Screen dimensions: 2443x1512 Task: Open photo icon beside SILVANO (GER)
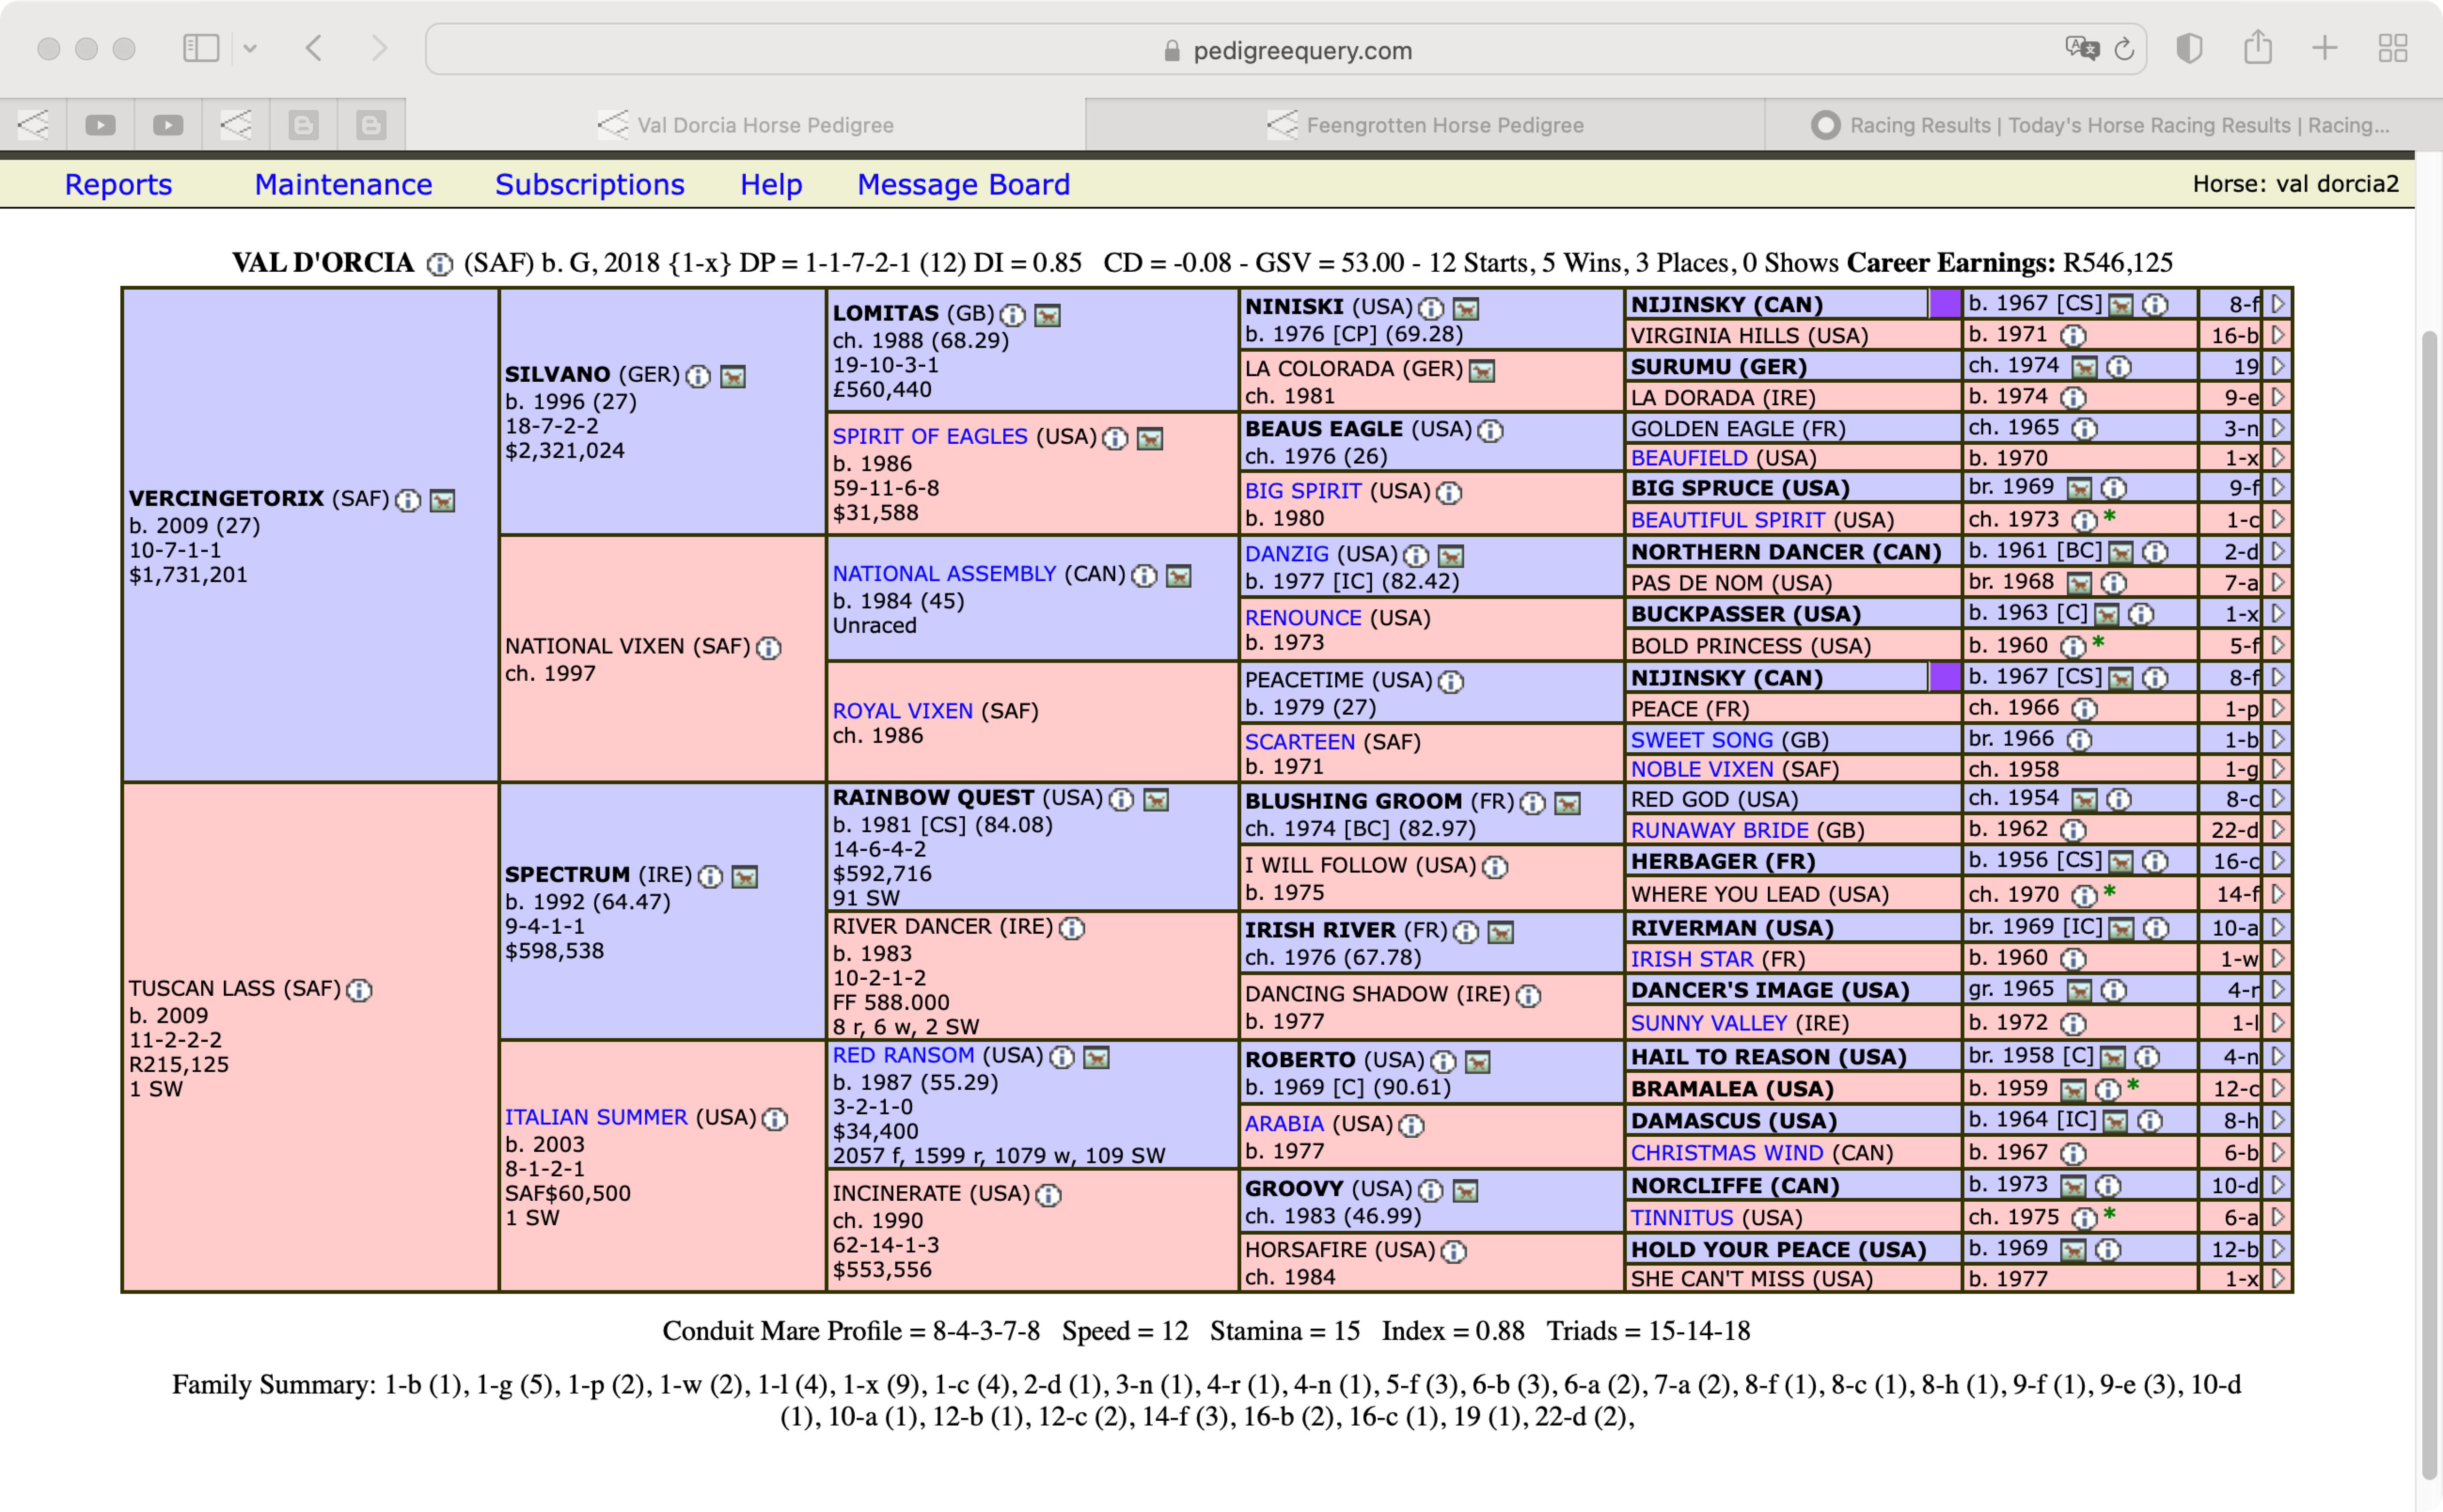click(x=733, y=377)
